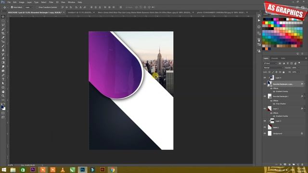Select the Path Selection tool

click(3, 83)
